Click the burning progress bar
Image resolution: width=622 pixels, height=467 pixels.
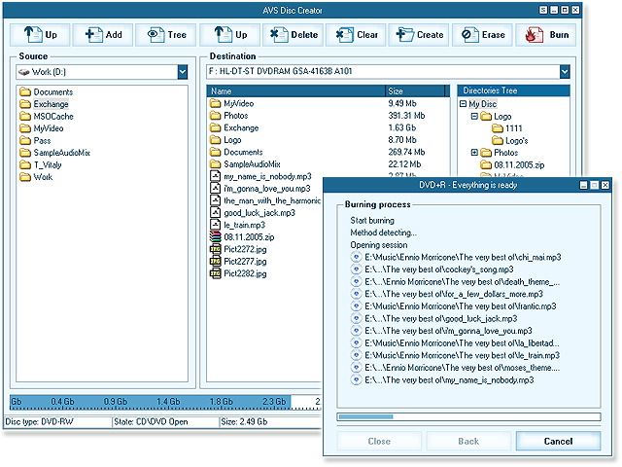pos(468,417)
